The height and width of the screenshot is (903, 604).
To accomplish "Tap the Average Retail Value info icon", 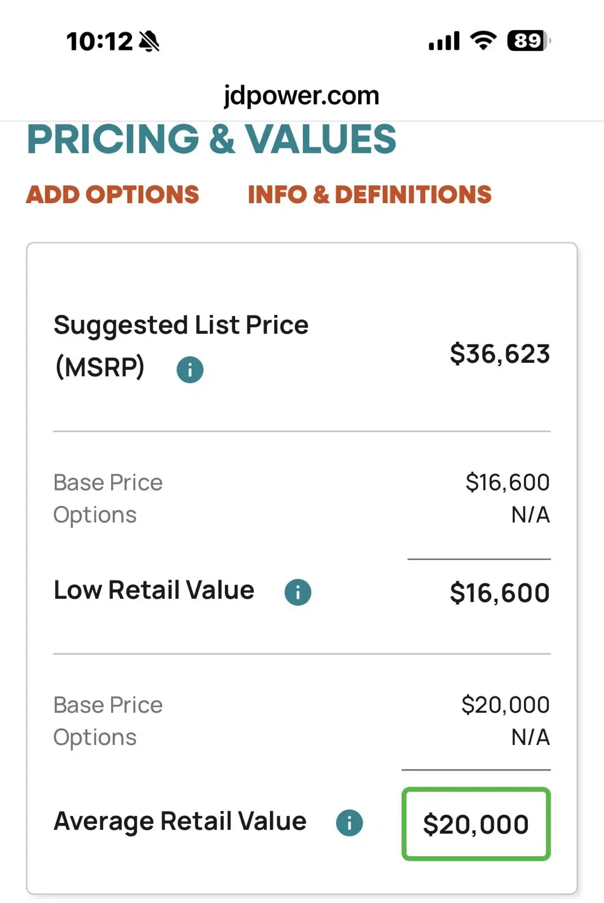I will (350, 823).
